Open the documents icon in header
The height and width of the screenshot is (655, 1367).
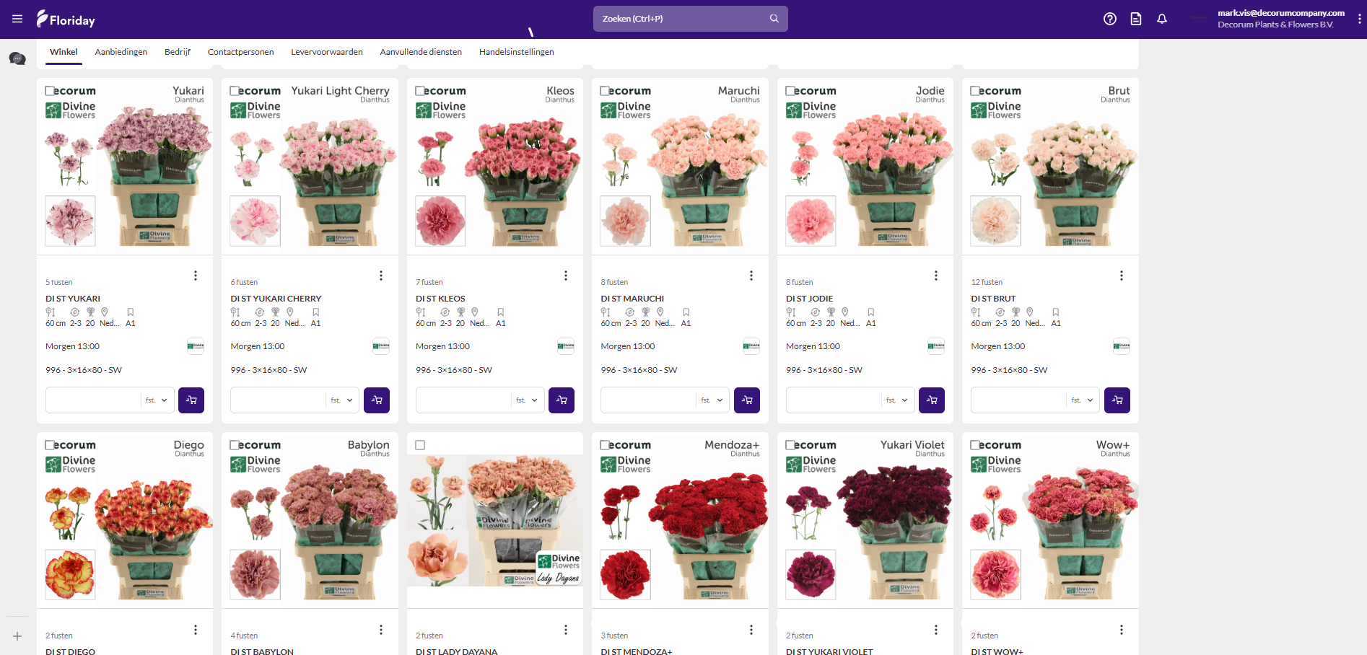coord(1136,19)
